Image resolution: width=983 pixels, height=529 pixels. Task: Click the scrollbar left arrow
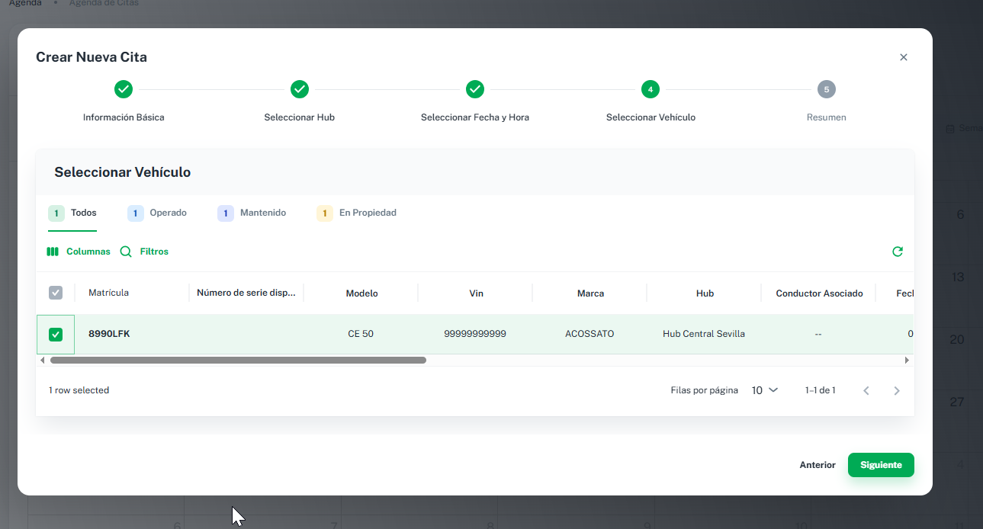[42, 360]
